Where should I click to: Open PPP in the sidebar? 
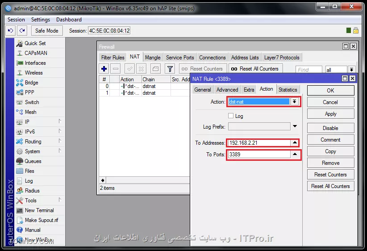pyautogui.click(x=29, y=92)
